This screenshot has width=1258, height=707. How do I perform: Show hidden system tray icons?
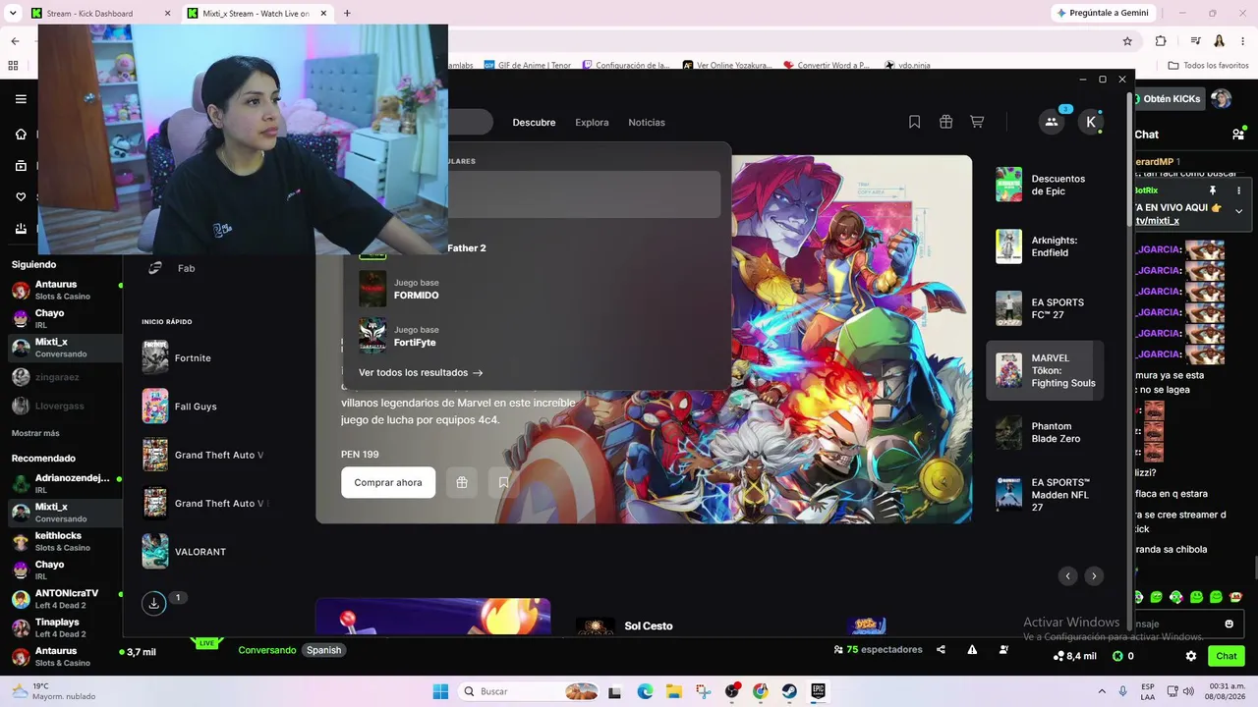1102,691
